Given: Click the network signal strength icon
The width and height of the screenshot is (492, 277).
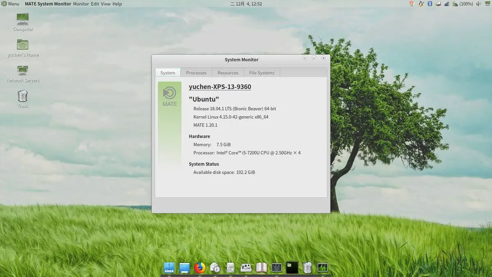Looking at the screenshot, I should point(446,4).
